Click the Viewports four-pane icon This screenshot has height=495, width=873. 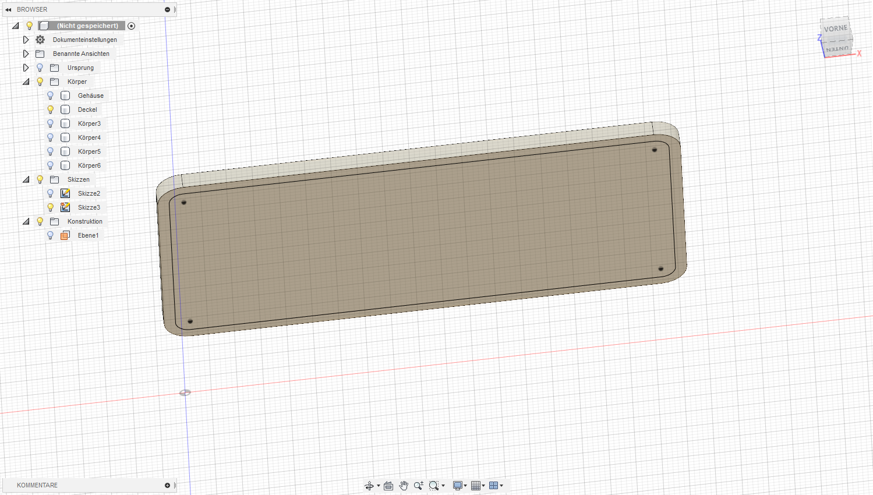(x=493, y=486)
